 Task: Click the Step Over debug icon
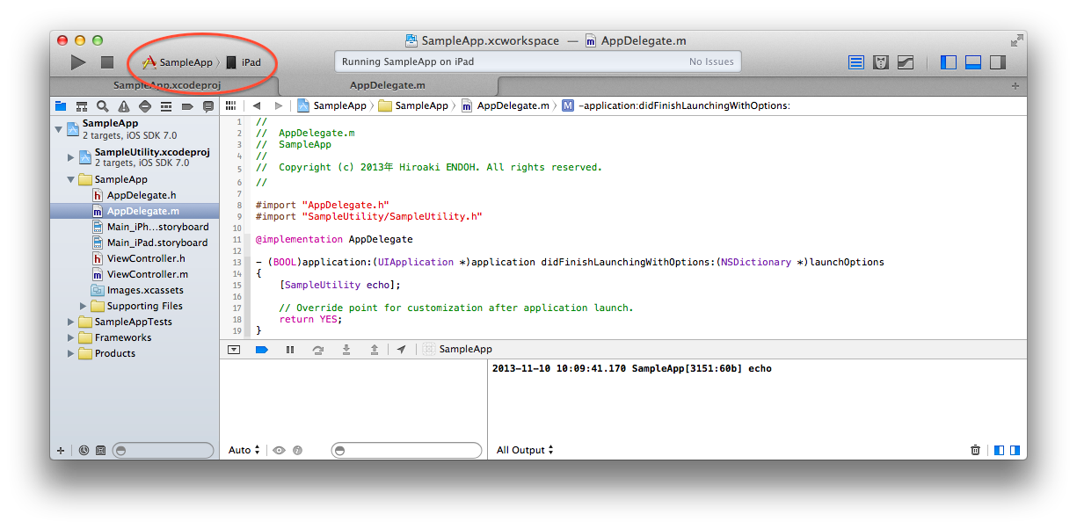click(318, 350)
